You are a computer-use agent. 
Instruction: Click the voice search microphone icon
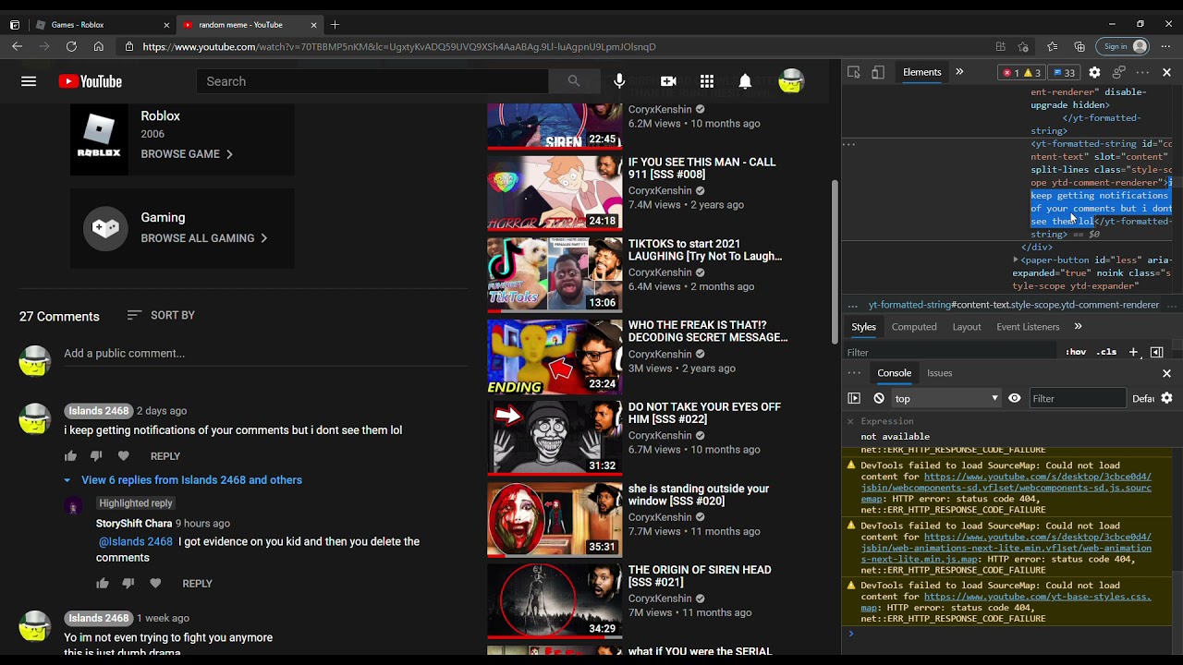click(619, 81)
